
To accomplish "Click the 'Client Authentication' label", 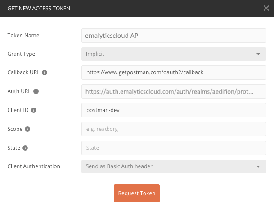I will tap(34, 166).
